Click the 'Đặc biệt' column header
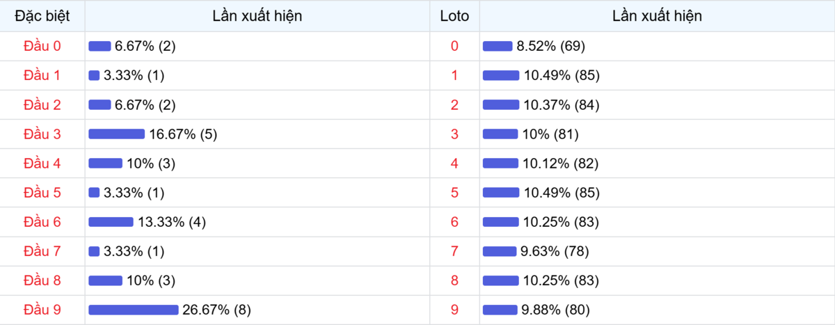Viewport: 835px width, 325px height. 42,16
